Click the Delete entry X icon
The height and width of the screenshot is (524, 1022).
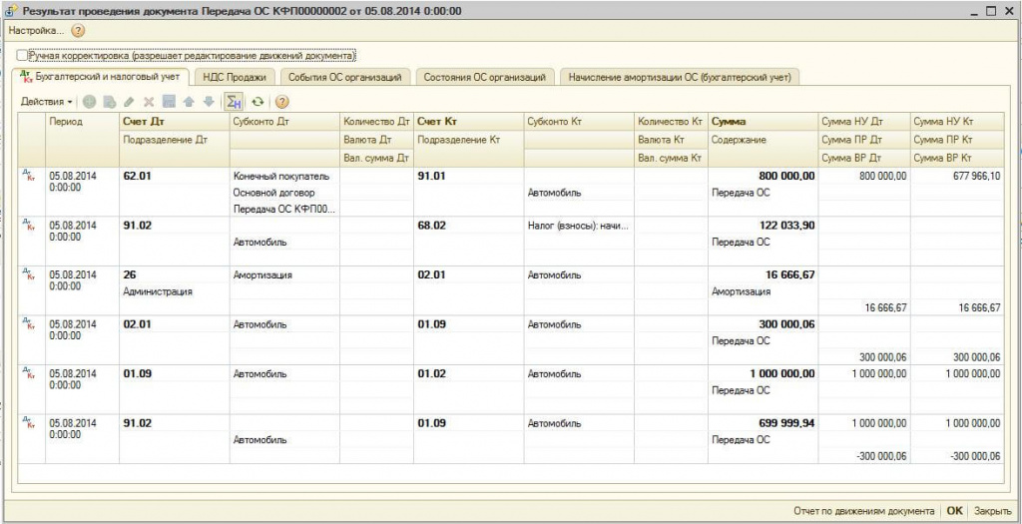149,102
